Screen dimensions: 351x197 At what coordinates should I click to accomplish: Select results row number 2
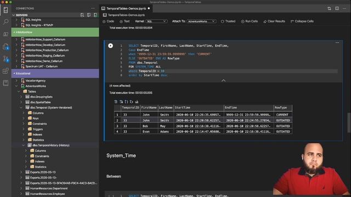tap(117, 120)
